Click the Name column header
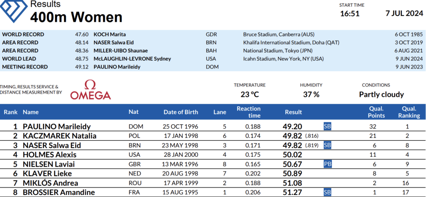The height and width of the screenshot is (197, 426). click(x=31, y=112)
